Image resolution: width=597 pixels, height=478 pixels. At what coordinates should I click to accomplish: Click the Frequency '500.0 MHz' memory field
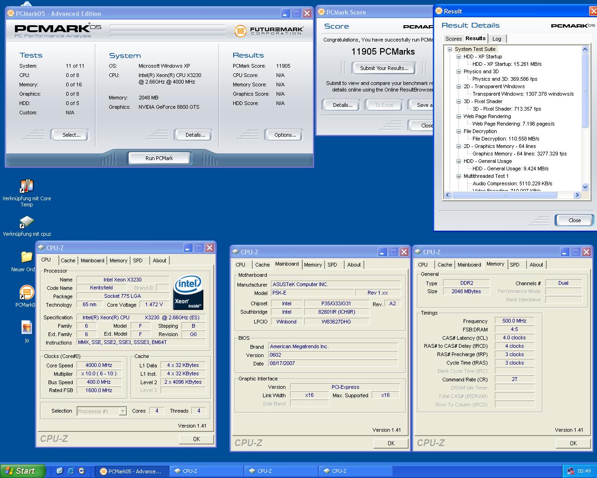(x=514, y=321)
